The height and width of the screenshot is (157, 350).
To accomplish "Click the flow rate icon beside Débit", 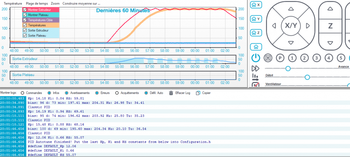I will (255, 77).
